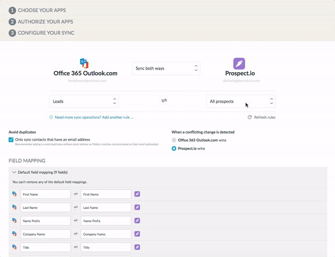Go to Configure Your Sync step
Viewport: 335px width, 257px height.
coord(46,33)
